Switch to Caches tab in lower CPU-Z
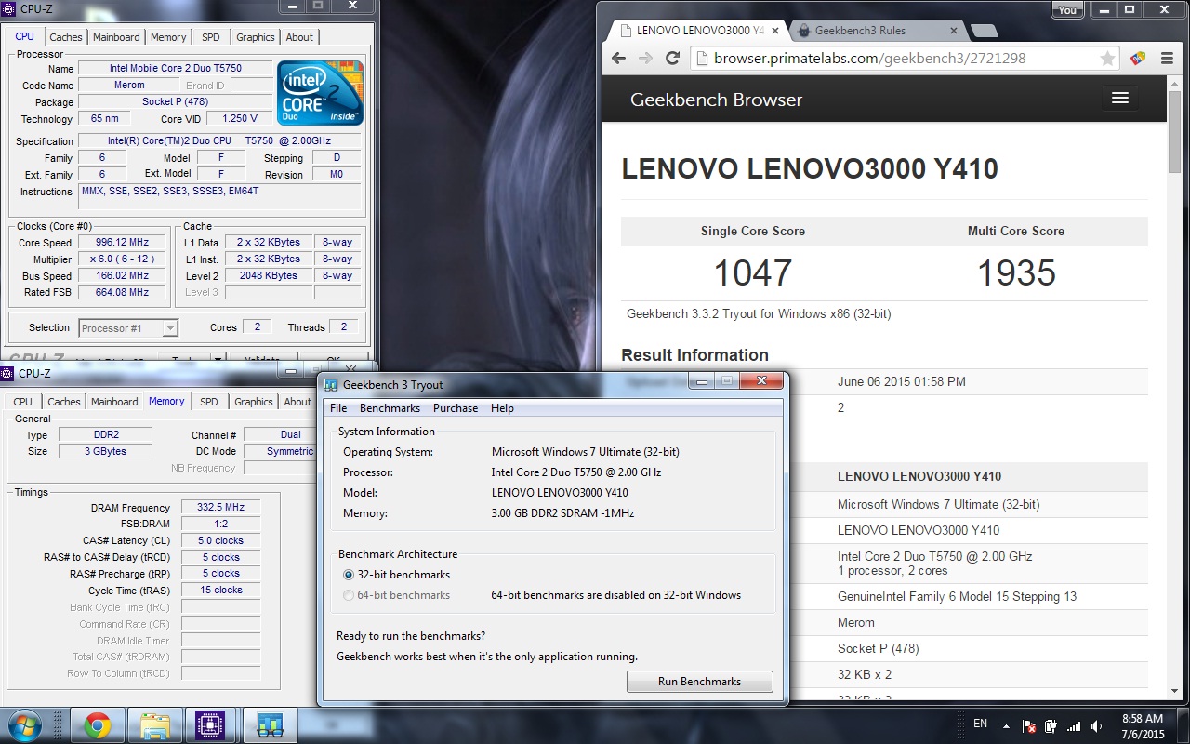1190x744 pixels. coord(63,402)
